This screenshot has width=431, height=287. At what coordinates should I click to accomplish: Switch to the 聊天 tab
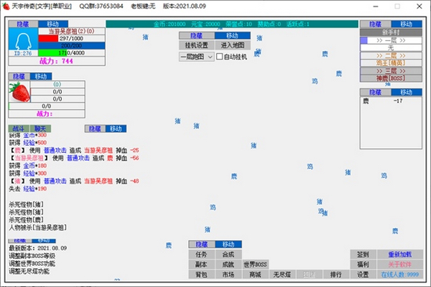pos(41,129)
